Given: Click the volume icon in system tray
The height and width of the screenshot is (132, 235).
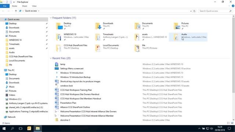Looking at the screenshot, I should (x=211, y=129).
